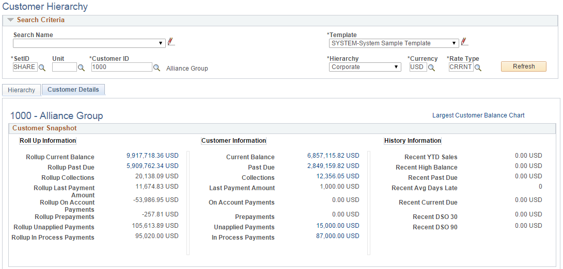The width and height of the screenshot is (563, 269).
Task: Click the Recent High Balance label
Action: pyautogui.click(x=427, y=167)
